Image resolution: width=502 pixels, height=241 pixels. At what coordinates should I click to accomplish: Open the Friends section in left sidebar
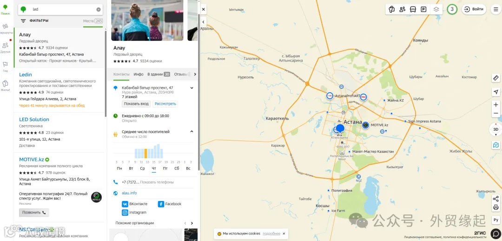(5, 47)
